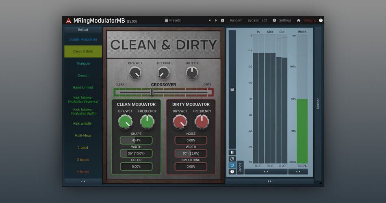Click the home icon in top bar

[299, 20]
